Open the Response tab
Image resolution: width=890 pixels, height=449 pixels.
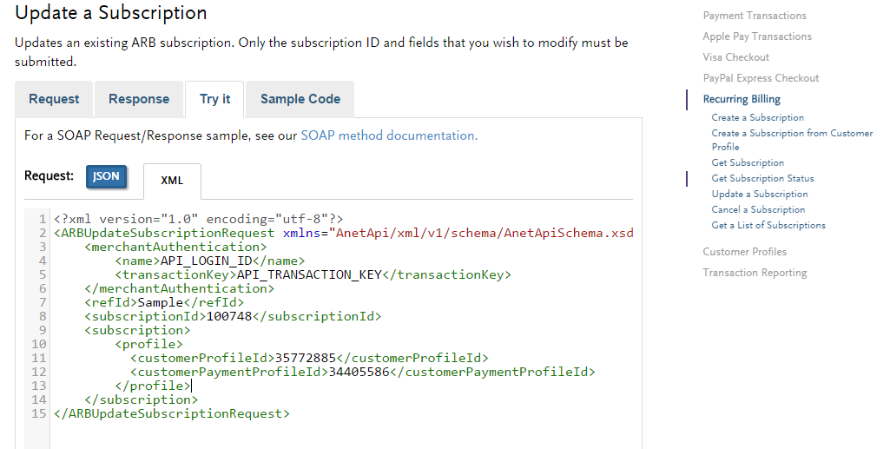coord(139,99)
